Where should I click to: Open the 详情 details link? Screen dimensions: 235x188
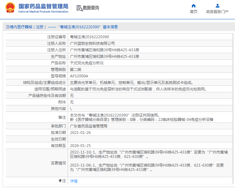coord(74,181)
